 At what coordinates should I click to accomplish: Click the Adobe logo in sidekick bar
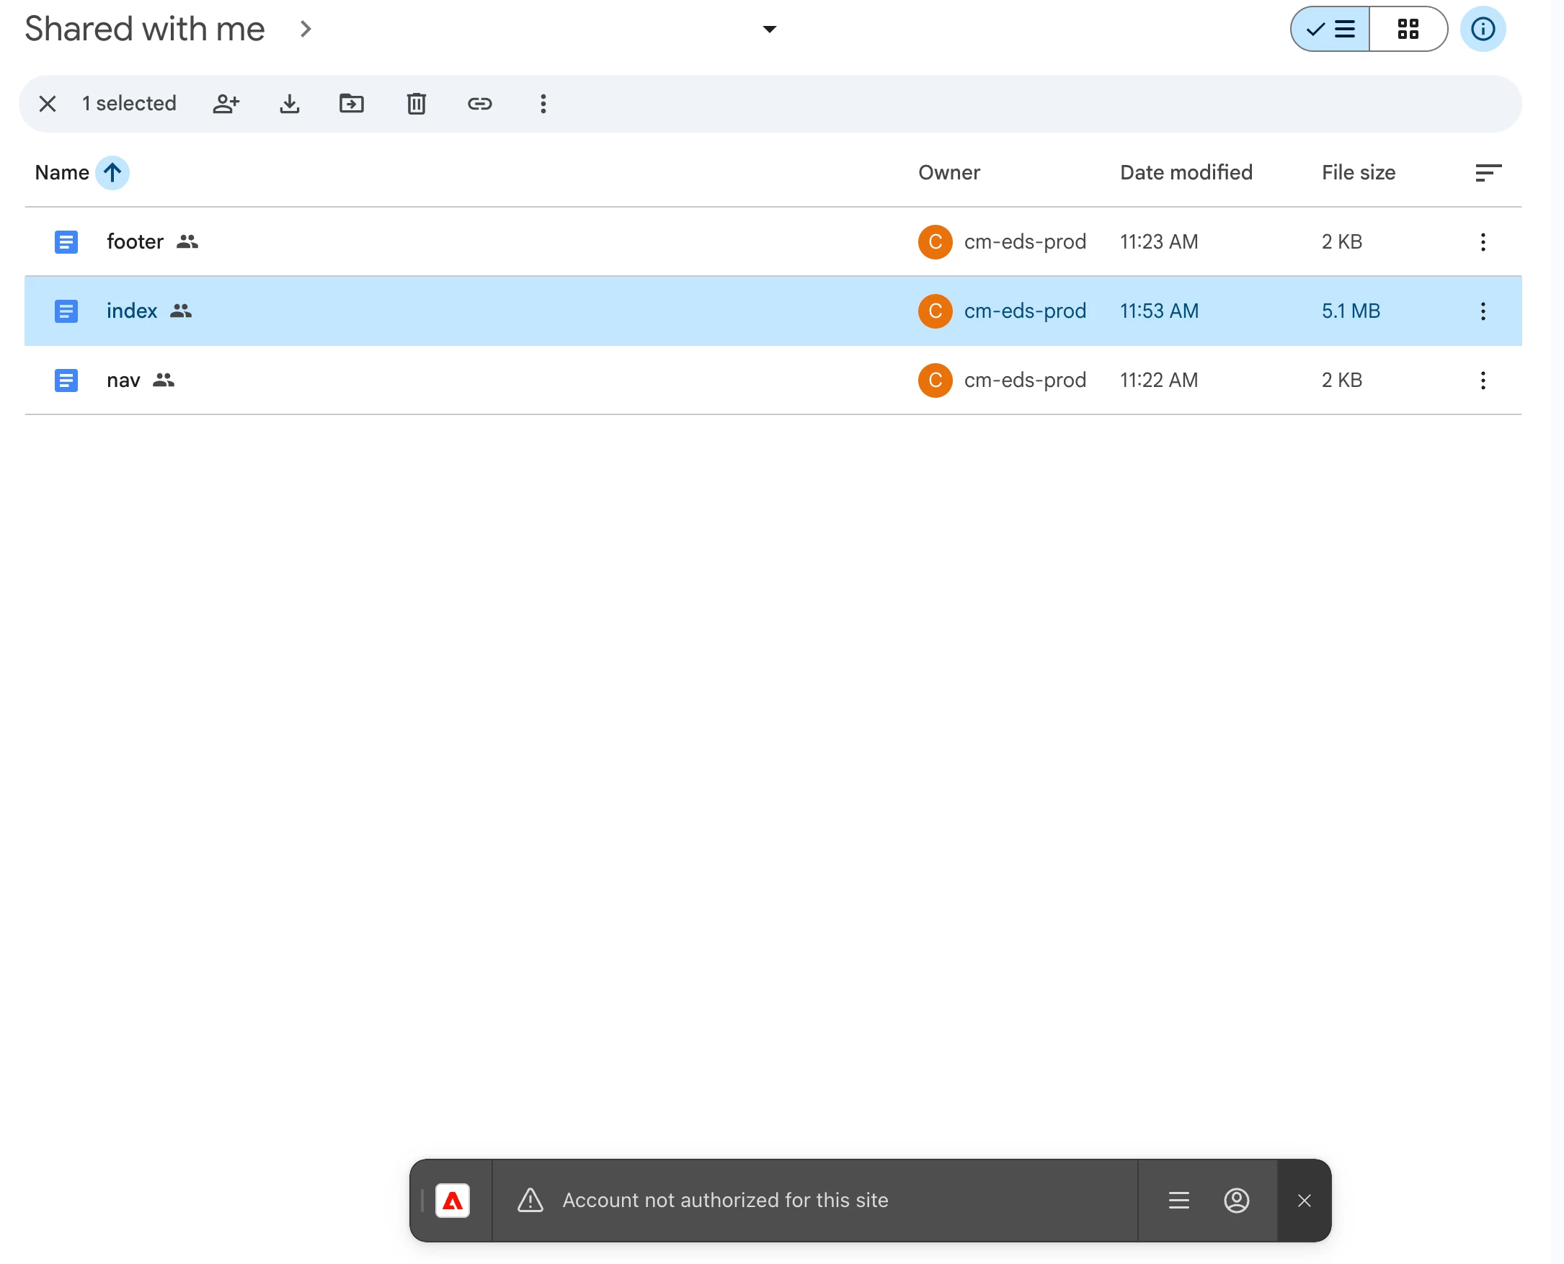coord(452,1201)
